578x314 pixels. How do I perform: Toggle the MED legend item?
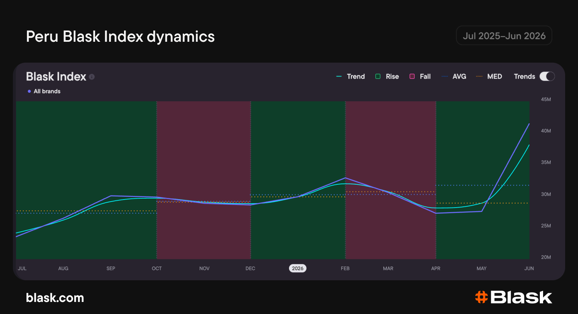(x=489, y=76)
